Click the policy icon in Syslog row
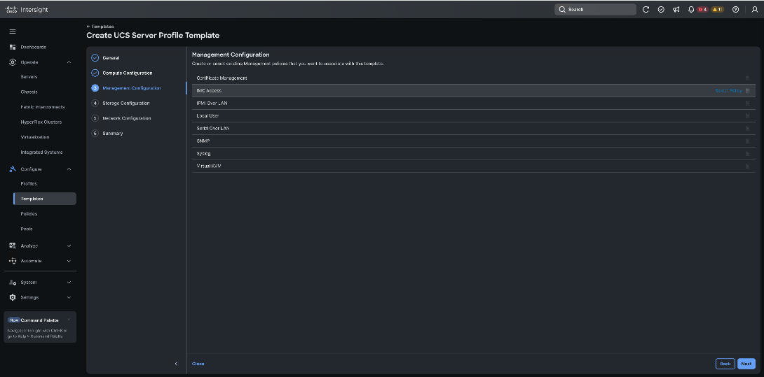 (x=747, y=154)
